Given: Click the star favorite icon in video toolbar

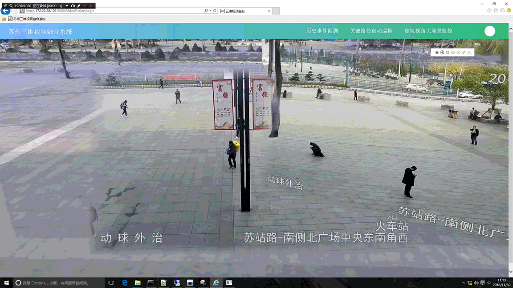Looking at the screenshot, I should tap(437, 52).
